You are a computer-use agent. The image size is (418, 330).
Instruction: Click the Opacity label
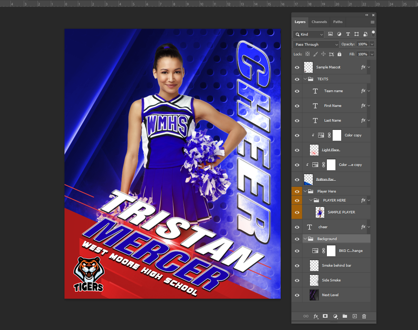pos(348,44)
